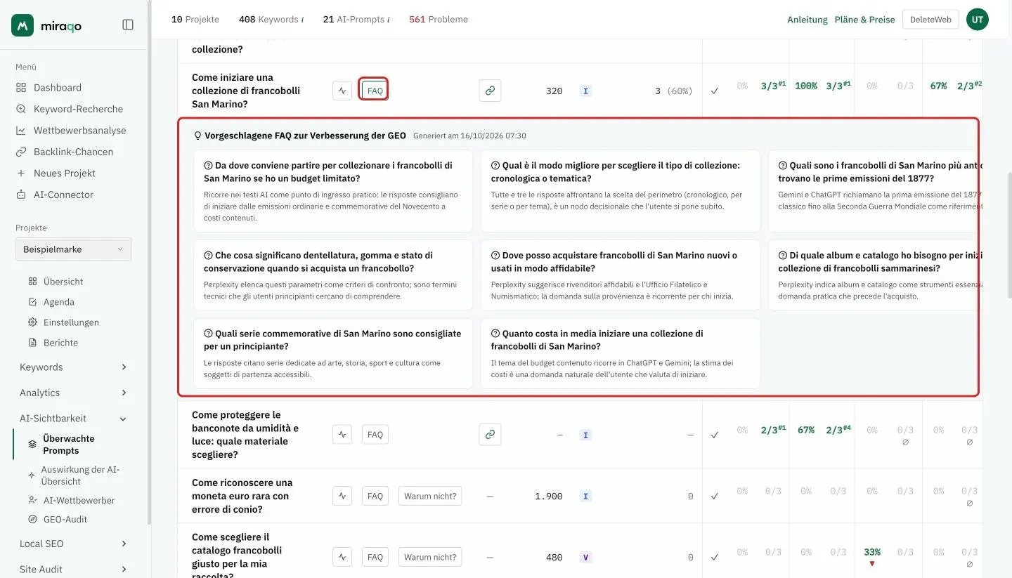Open the GEO-Audit page
This screenshot has height=578, width=1012.
click(65, 520)
